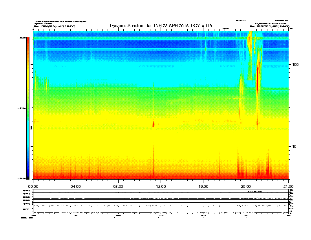Click the -145.00 colorbar scale value
Image resolution: width=311 pixels, height=240 pixels.
[22, 108]
